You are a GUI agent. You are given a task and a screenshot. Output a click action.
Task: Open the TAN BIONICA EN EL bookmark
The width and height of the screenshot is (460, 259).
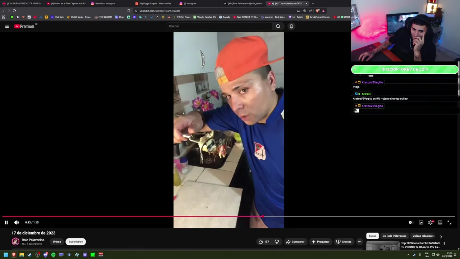coord(246,17)
